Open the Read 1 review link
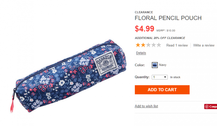Screen dimensions: 217x126 tap(177, 45)
